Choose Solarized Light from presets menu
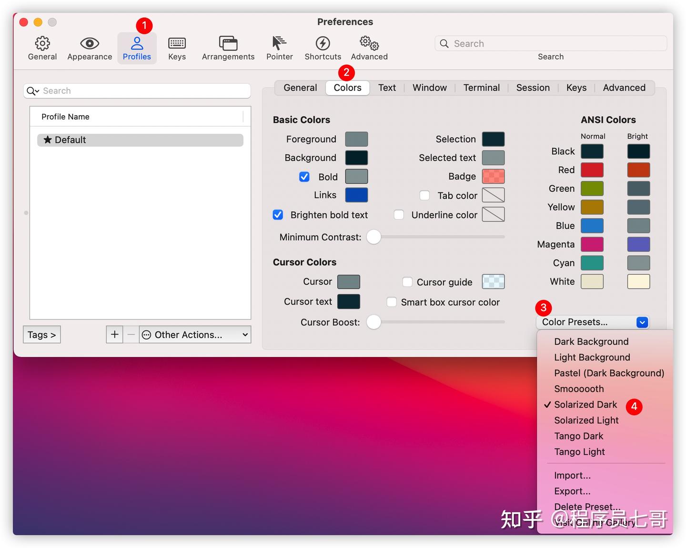 coord(586,420)
